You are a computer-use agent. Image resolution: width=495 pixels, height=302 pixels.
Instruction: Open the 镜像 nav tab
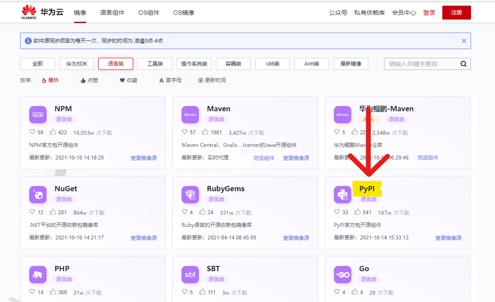pyautogui.click(x=80, y=13)
